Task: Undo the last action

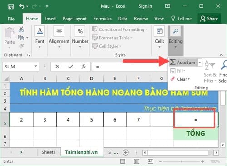Action: pos(21,6)
